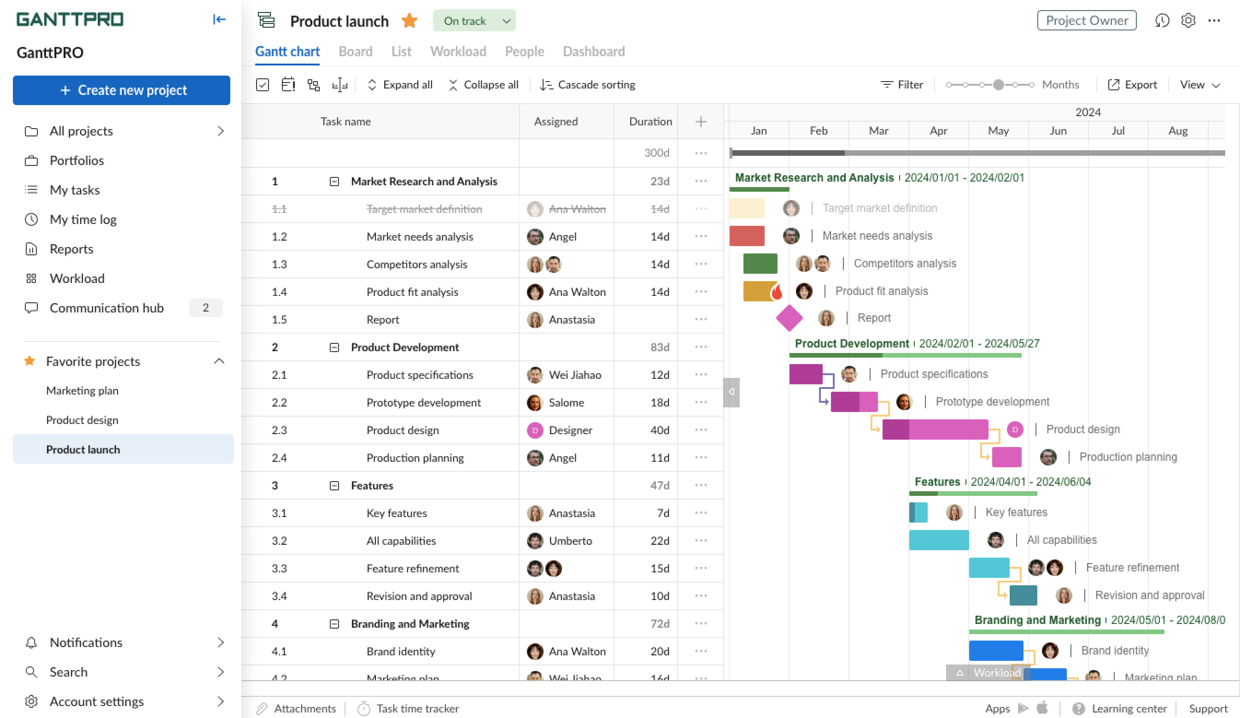The height and width of the screenshot is (718, 1240).
Task: Open the People tab
Action: [x=524, y=51]
